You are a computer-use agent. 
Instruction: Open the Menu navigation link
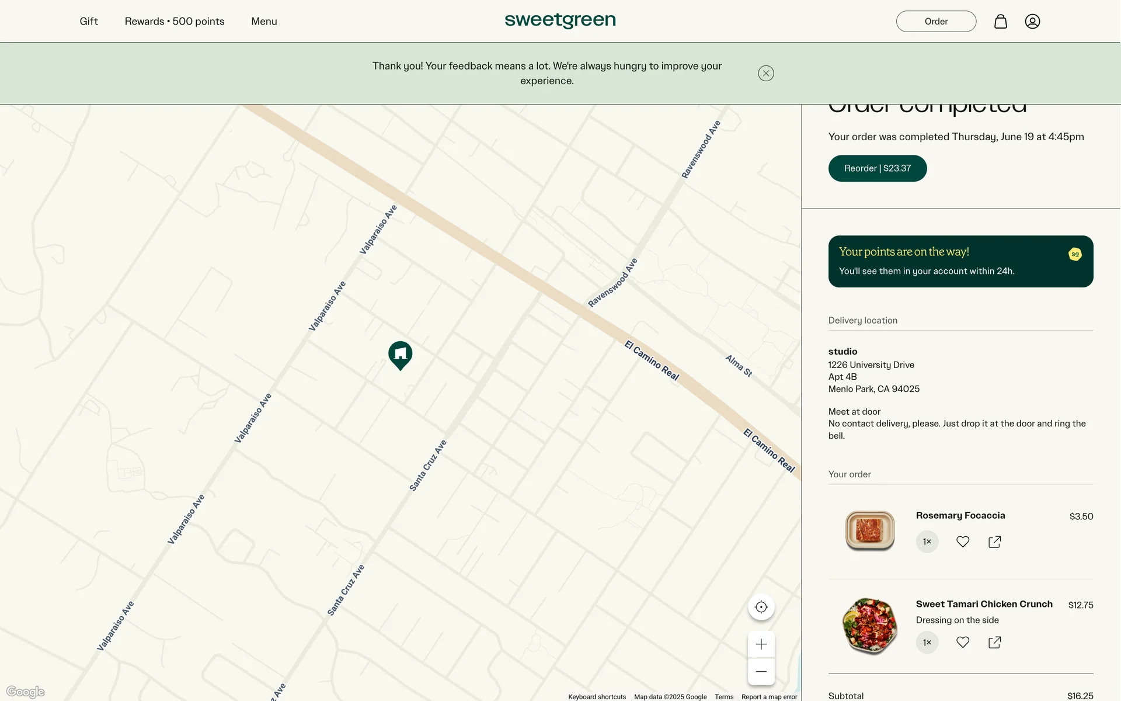coord(264,22)
